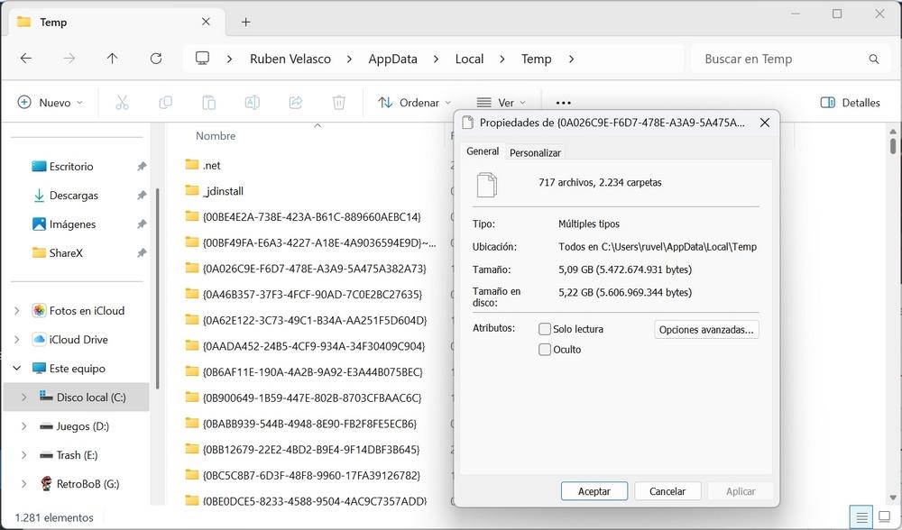The width and height of the screenshot is (902, 530).
Task: Click the Paste clipboard icon
Action: (x=209, y=103)
